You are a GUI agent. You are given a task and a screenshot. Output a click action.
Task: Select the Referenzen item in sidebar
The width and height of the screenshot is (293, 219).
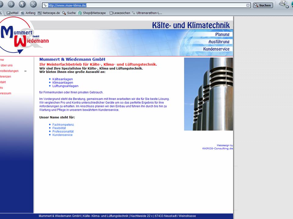(x=5, y=77)
